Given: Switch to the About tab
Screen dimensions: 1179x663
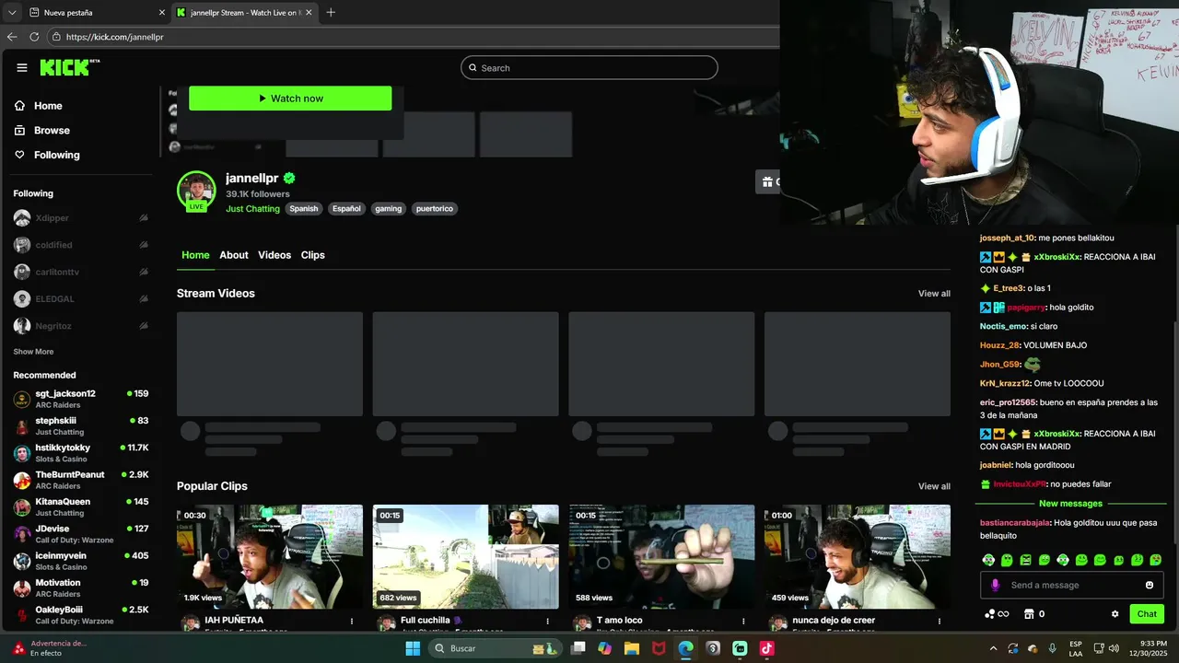Looking at the screenshot, I should pos(234,255).
